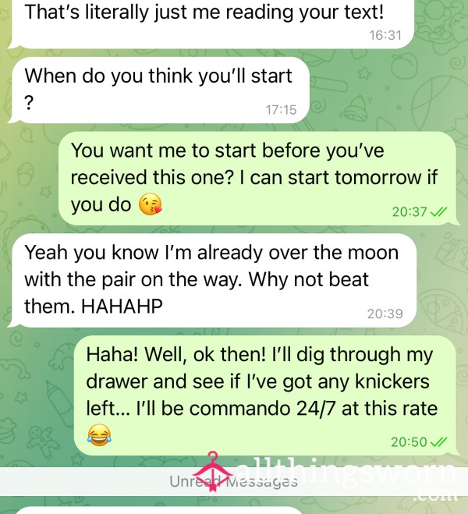Viewport: 468px width, 514px height.
Task: Click the double checkmark beside 20:50
Action: (438, 442)
